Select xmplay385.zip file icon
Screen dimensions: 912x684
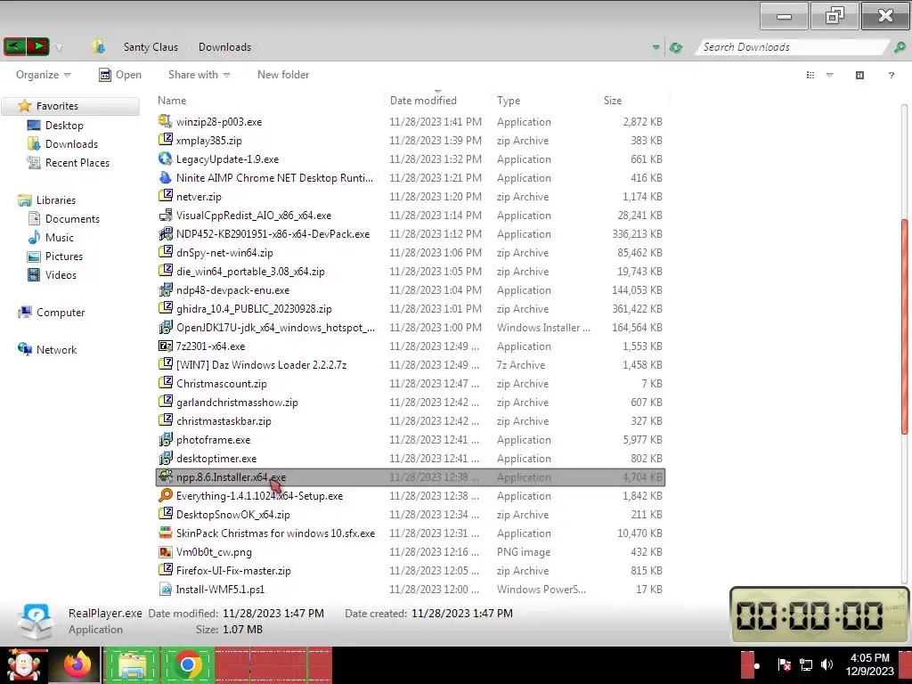click(165, 140)
